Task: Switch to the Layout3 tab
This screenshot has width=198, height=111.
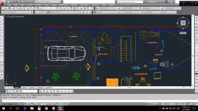Action: coord(41,88)
